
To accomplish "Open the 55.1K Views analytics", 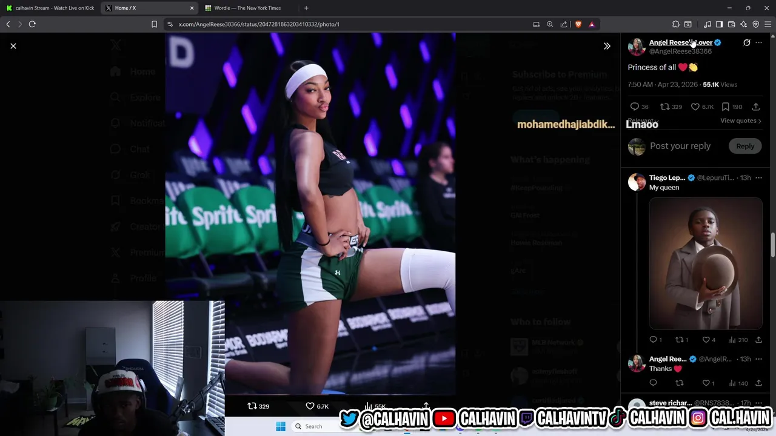I will click(720, 85).
